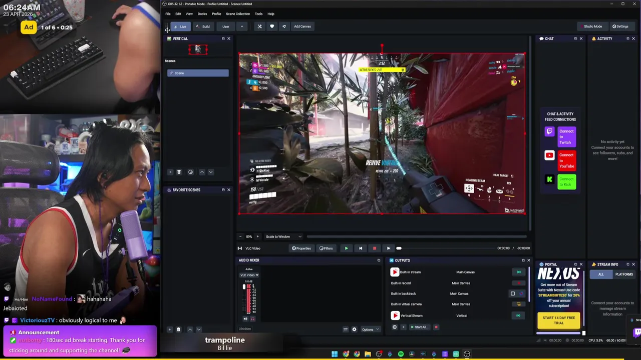Add a new layout tab with plus
The image size is (641, 360).
coord(242,26)
